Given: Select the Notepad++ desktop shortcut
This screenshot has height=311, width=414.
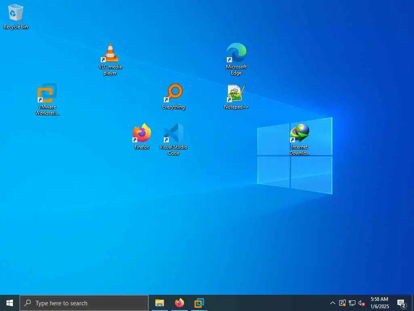Looking at the screenshot, I should coord(236,97).
